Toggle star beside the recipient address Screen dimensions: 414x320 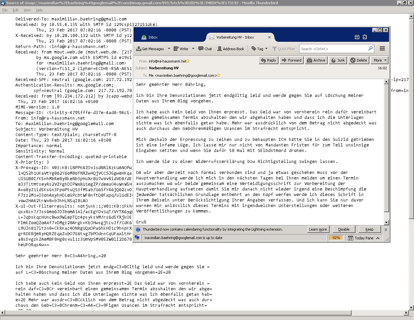pyautogui.click(x=218, y=75)
